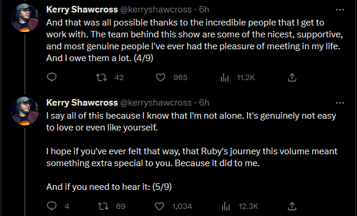Click the avatar on the 4/9 tweet
Image resolution: width=357 pixels, height=216 pixels.
coord(25,18)
